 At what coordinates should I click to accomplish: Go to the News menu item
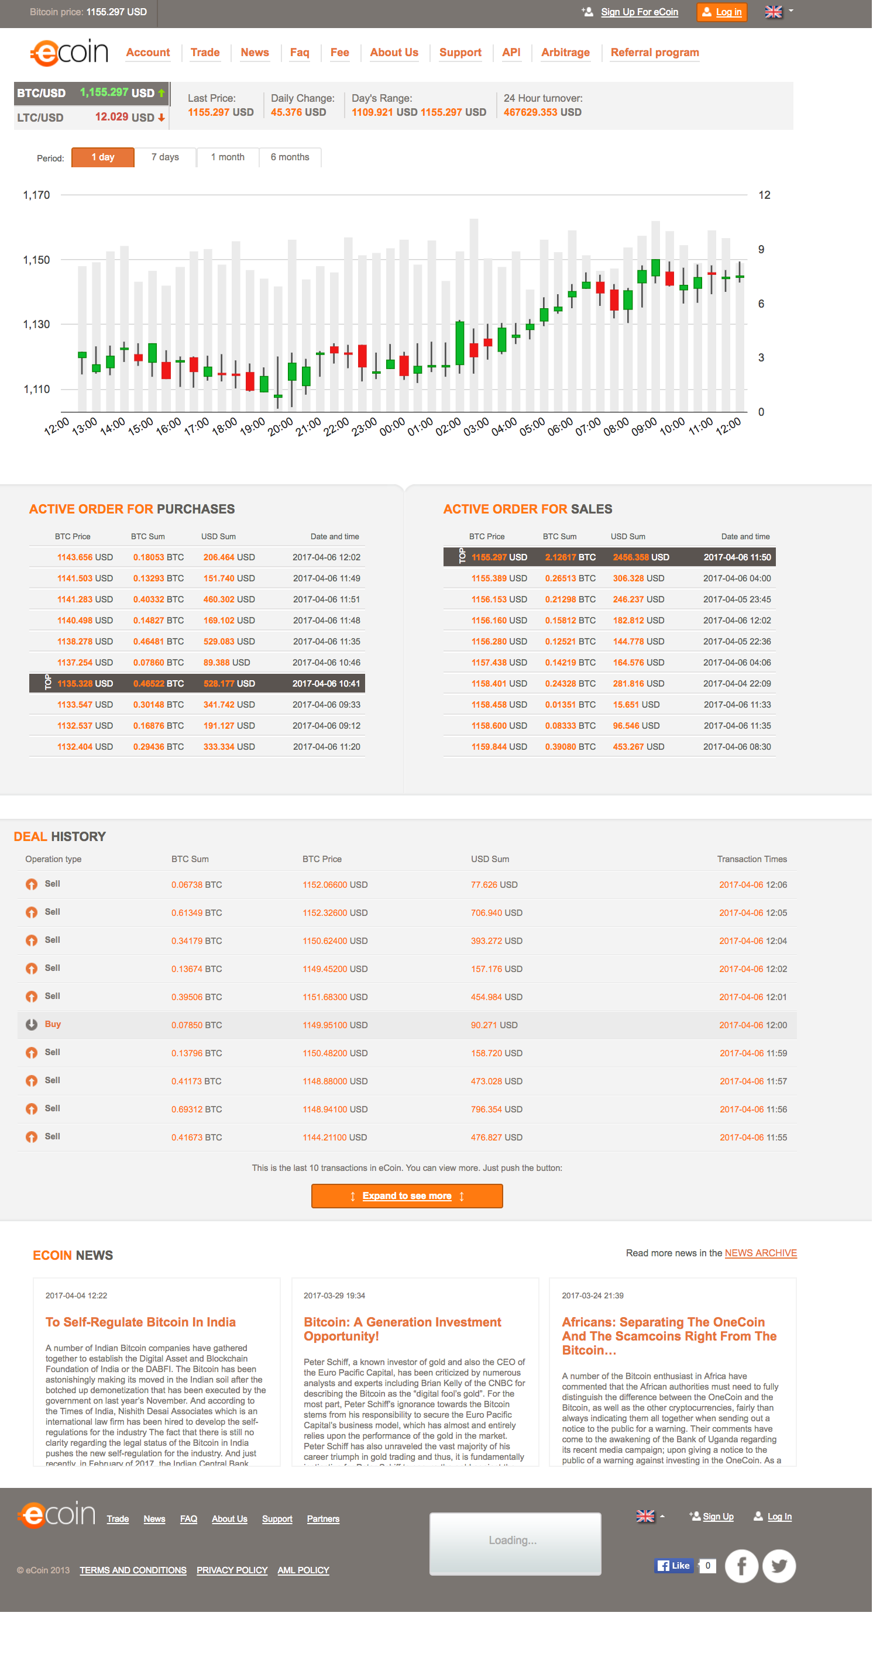(255, 52)
